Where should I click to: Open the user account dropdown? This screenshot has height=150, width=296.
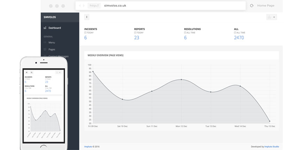click(271, 17)
